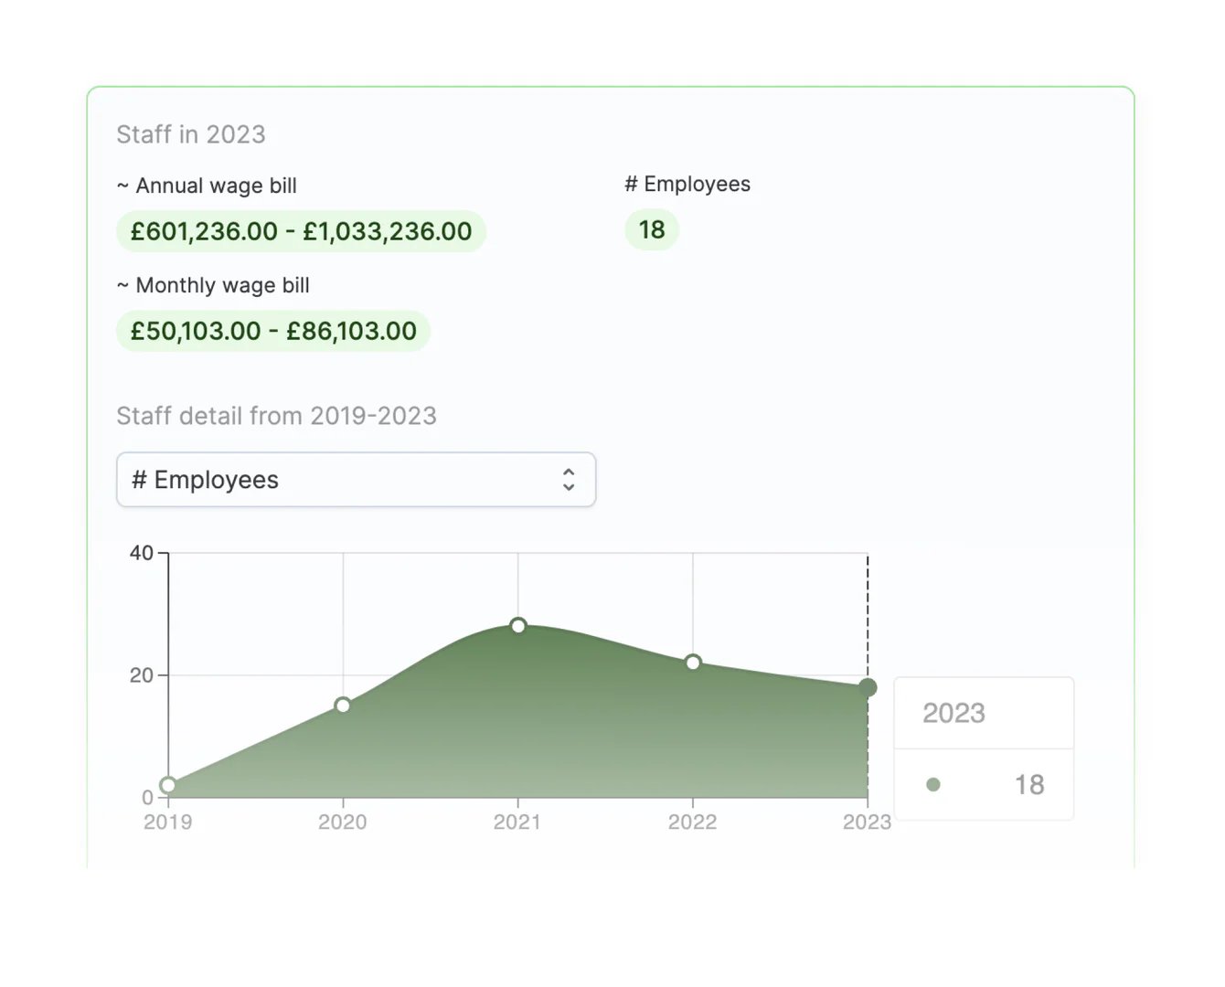Image resolution: width=1225 pixels, height=987 pixels.
Task: Click the value 18 in the tooltip
Action: 1029,785
